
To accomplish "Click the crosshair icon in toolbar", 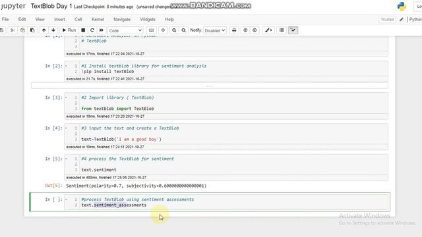I will [163, 30].
